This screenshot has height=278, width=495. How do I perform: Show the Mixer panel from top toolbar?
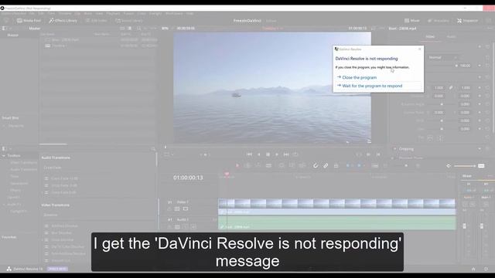pyautogui.click(x=412, y=21)
